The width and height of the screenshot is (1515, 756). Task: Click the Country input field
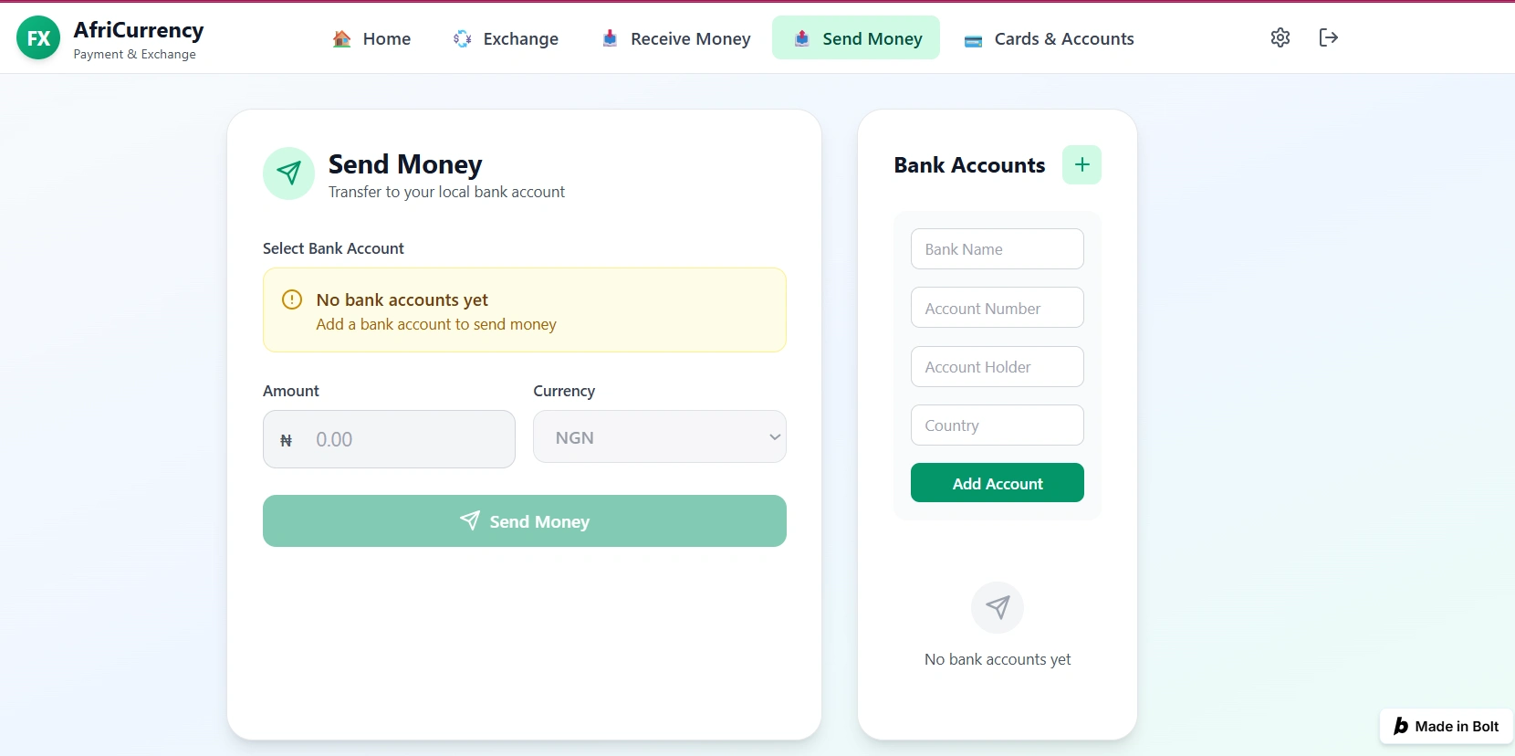tap(997, 425)
